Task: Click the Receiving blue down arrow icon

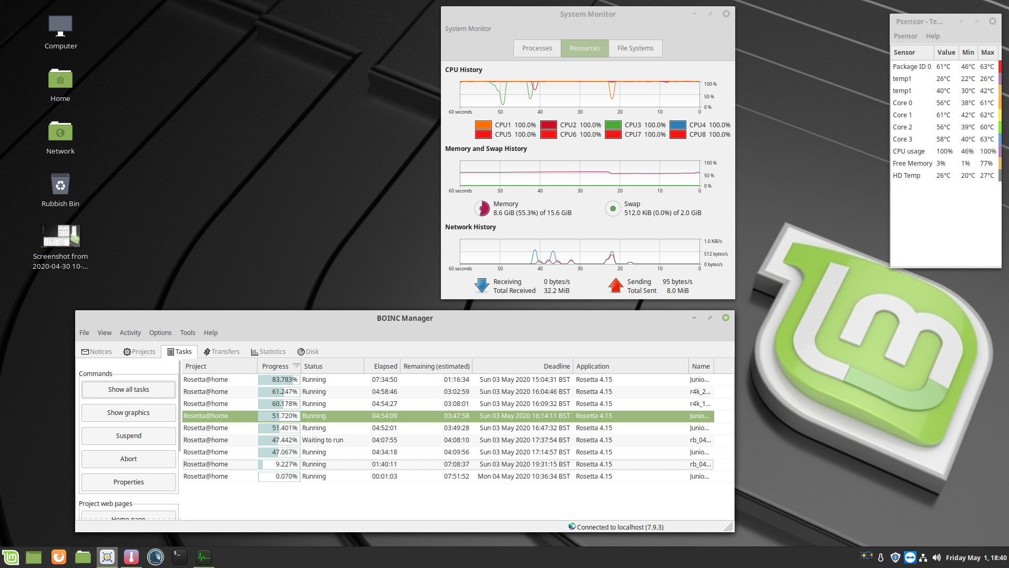Action: [x=481, y=286]
